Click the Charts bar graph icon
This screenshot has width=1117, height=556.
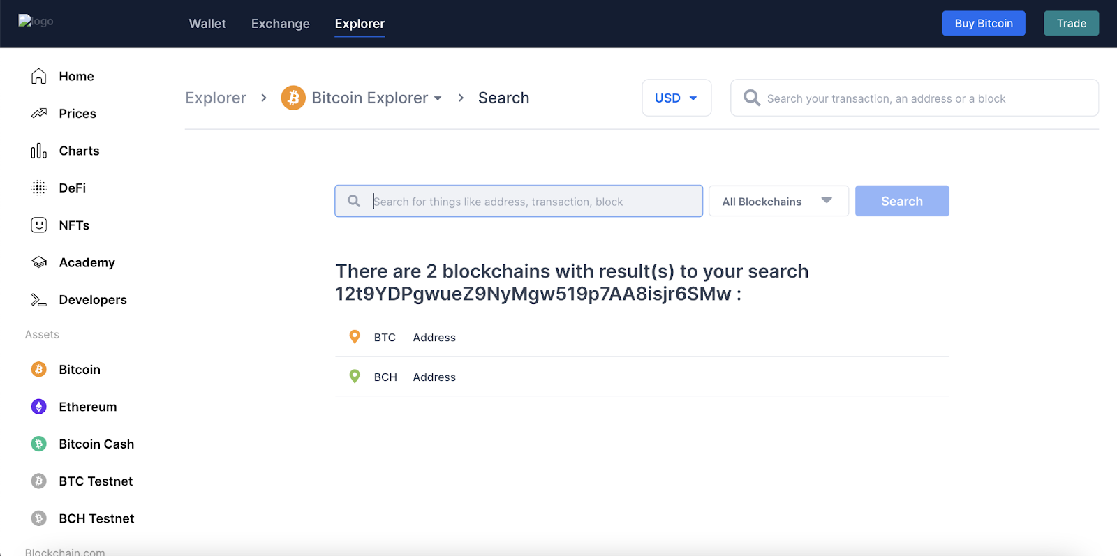[x=39, y=151]
